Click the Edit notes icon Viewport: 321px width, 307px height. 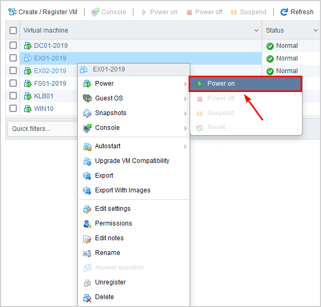point(87,239)
